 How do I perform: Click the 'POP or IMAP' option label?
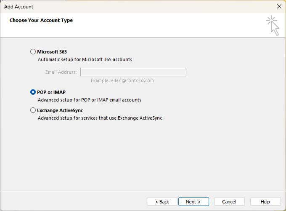(51, 92)
